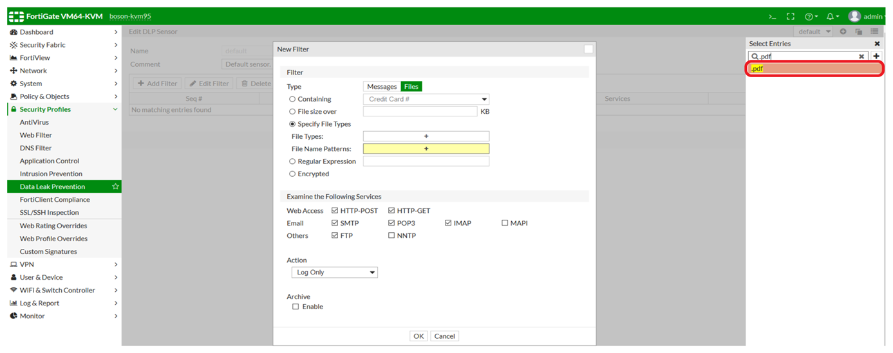Enable the Archive checkbox

click(296, 307)
